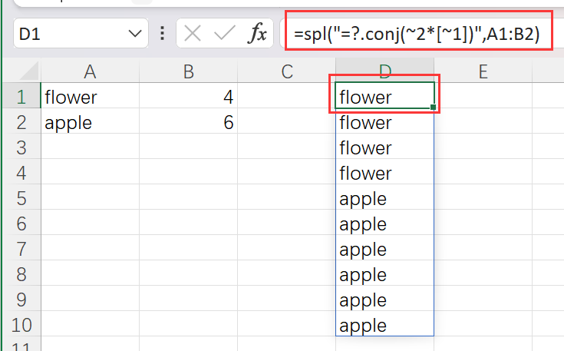Click the Insert Function fx icon
This screenshot has height=351, width=564.
(x=258, y=34)
